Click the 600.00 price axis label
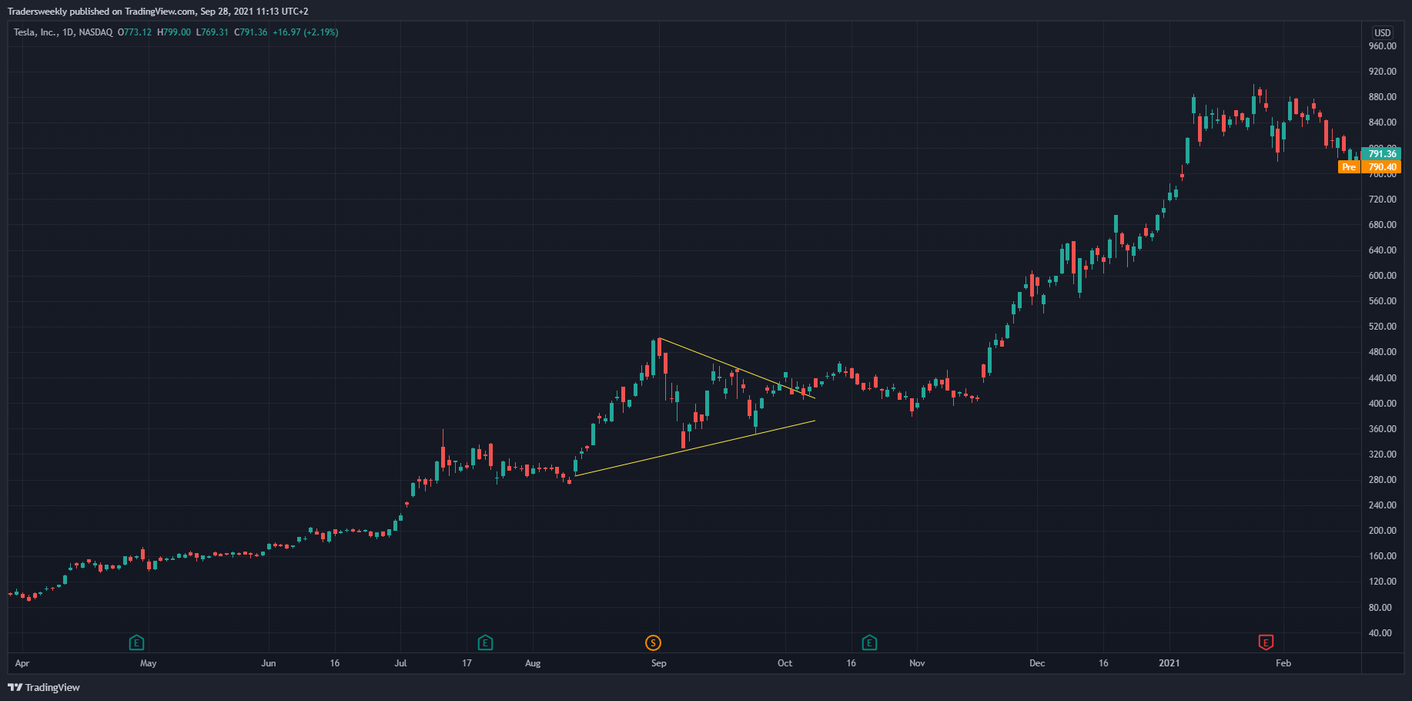The height and width of the screenshot is (701, 1412). point(1382,276)
